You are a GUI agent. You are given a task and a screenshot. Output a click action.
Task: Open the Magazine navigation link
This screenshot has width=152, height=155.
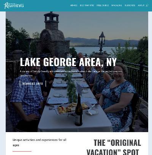(117, 5)
